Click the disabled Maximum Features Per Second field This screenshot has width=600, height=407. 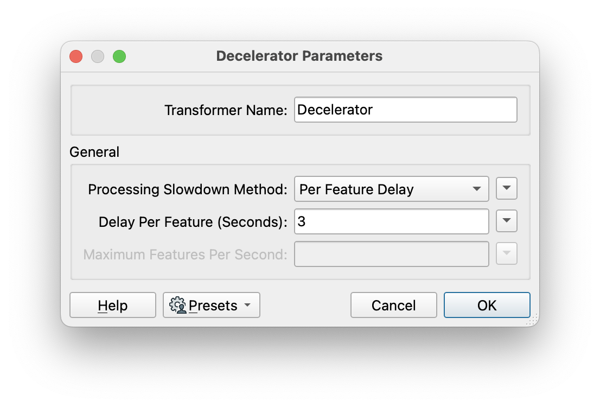coord(392,254)
